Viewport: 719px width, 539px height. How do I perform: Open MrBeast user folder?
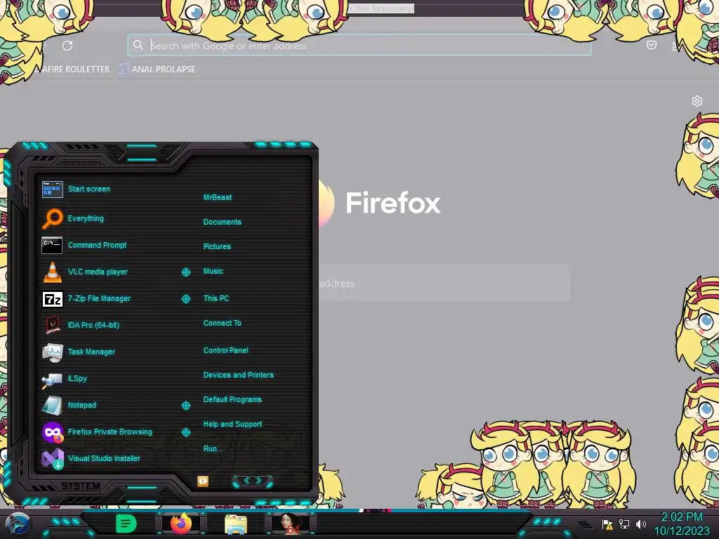218,197
